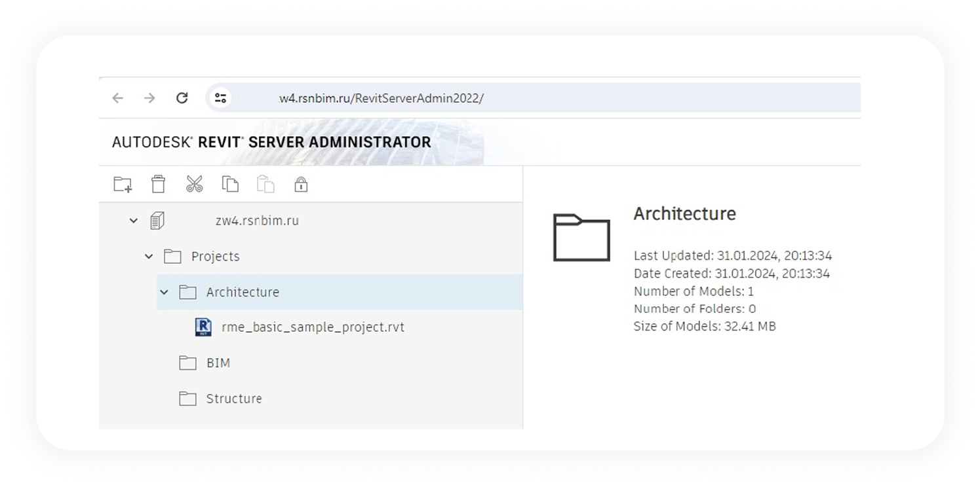
Task: Select the BIM folder
Action: pyautogui.click(x=218, y=363)
